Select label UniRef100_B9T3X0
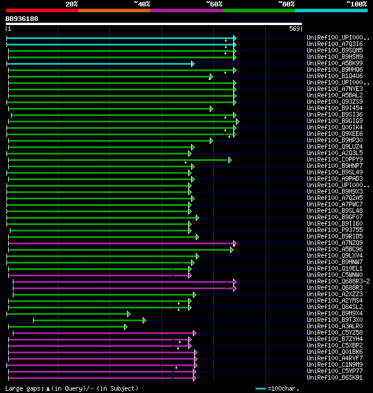 tap(335, 320)
